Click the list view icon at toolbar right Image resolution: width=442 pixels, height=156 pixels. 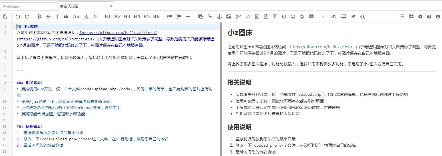click(402, 17)
